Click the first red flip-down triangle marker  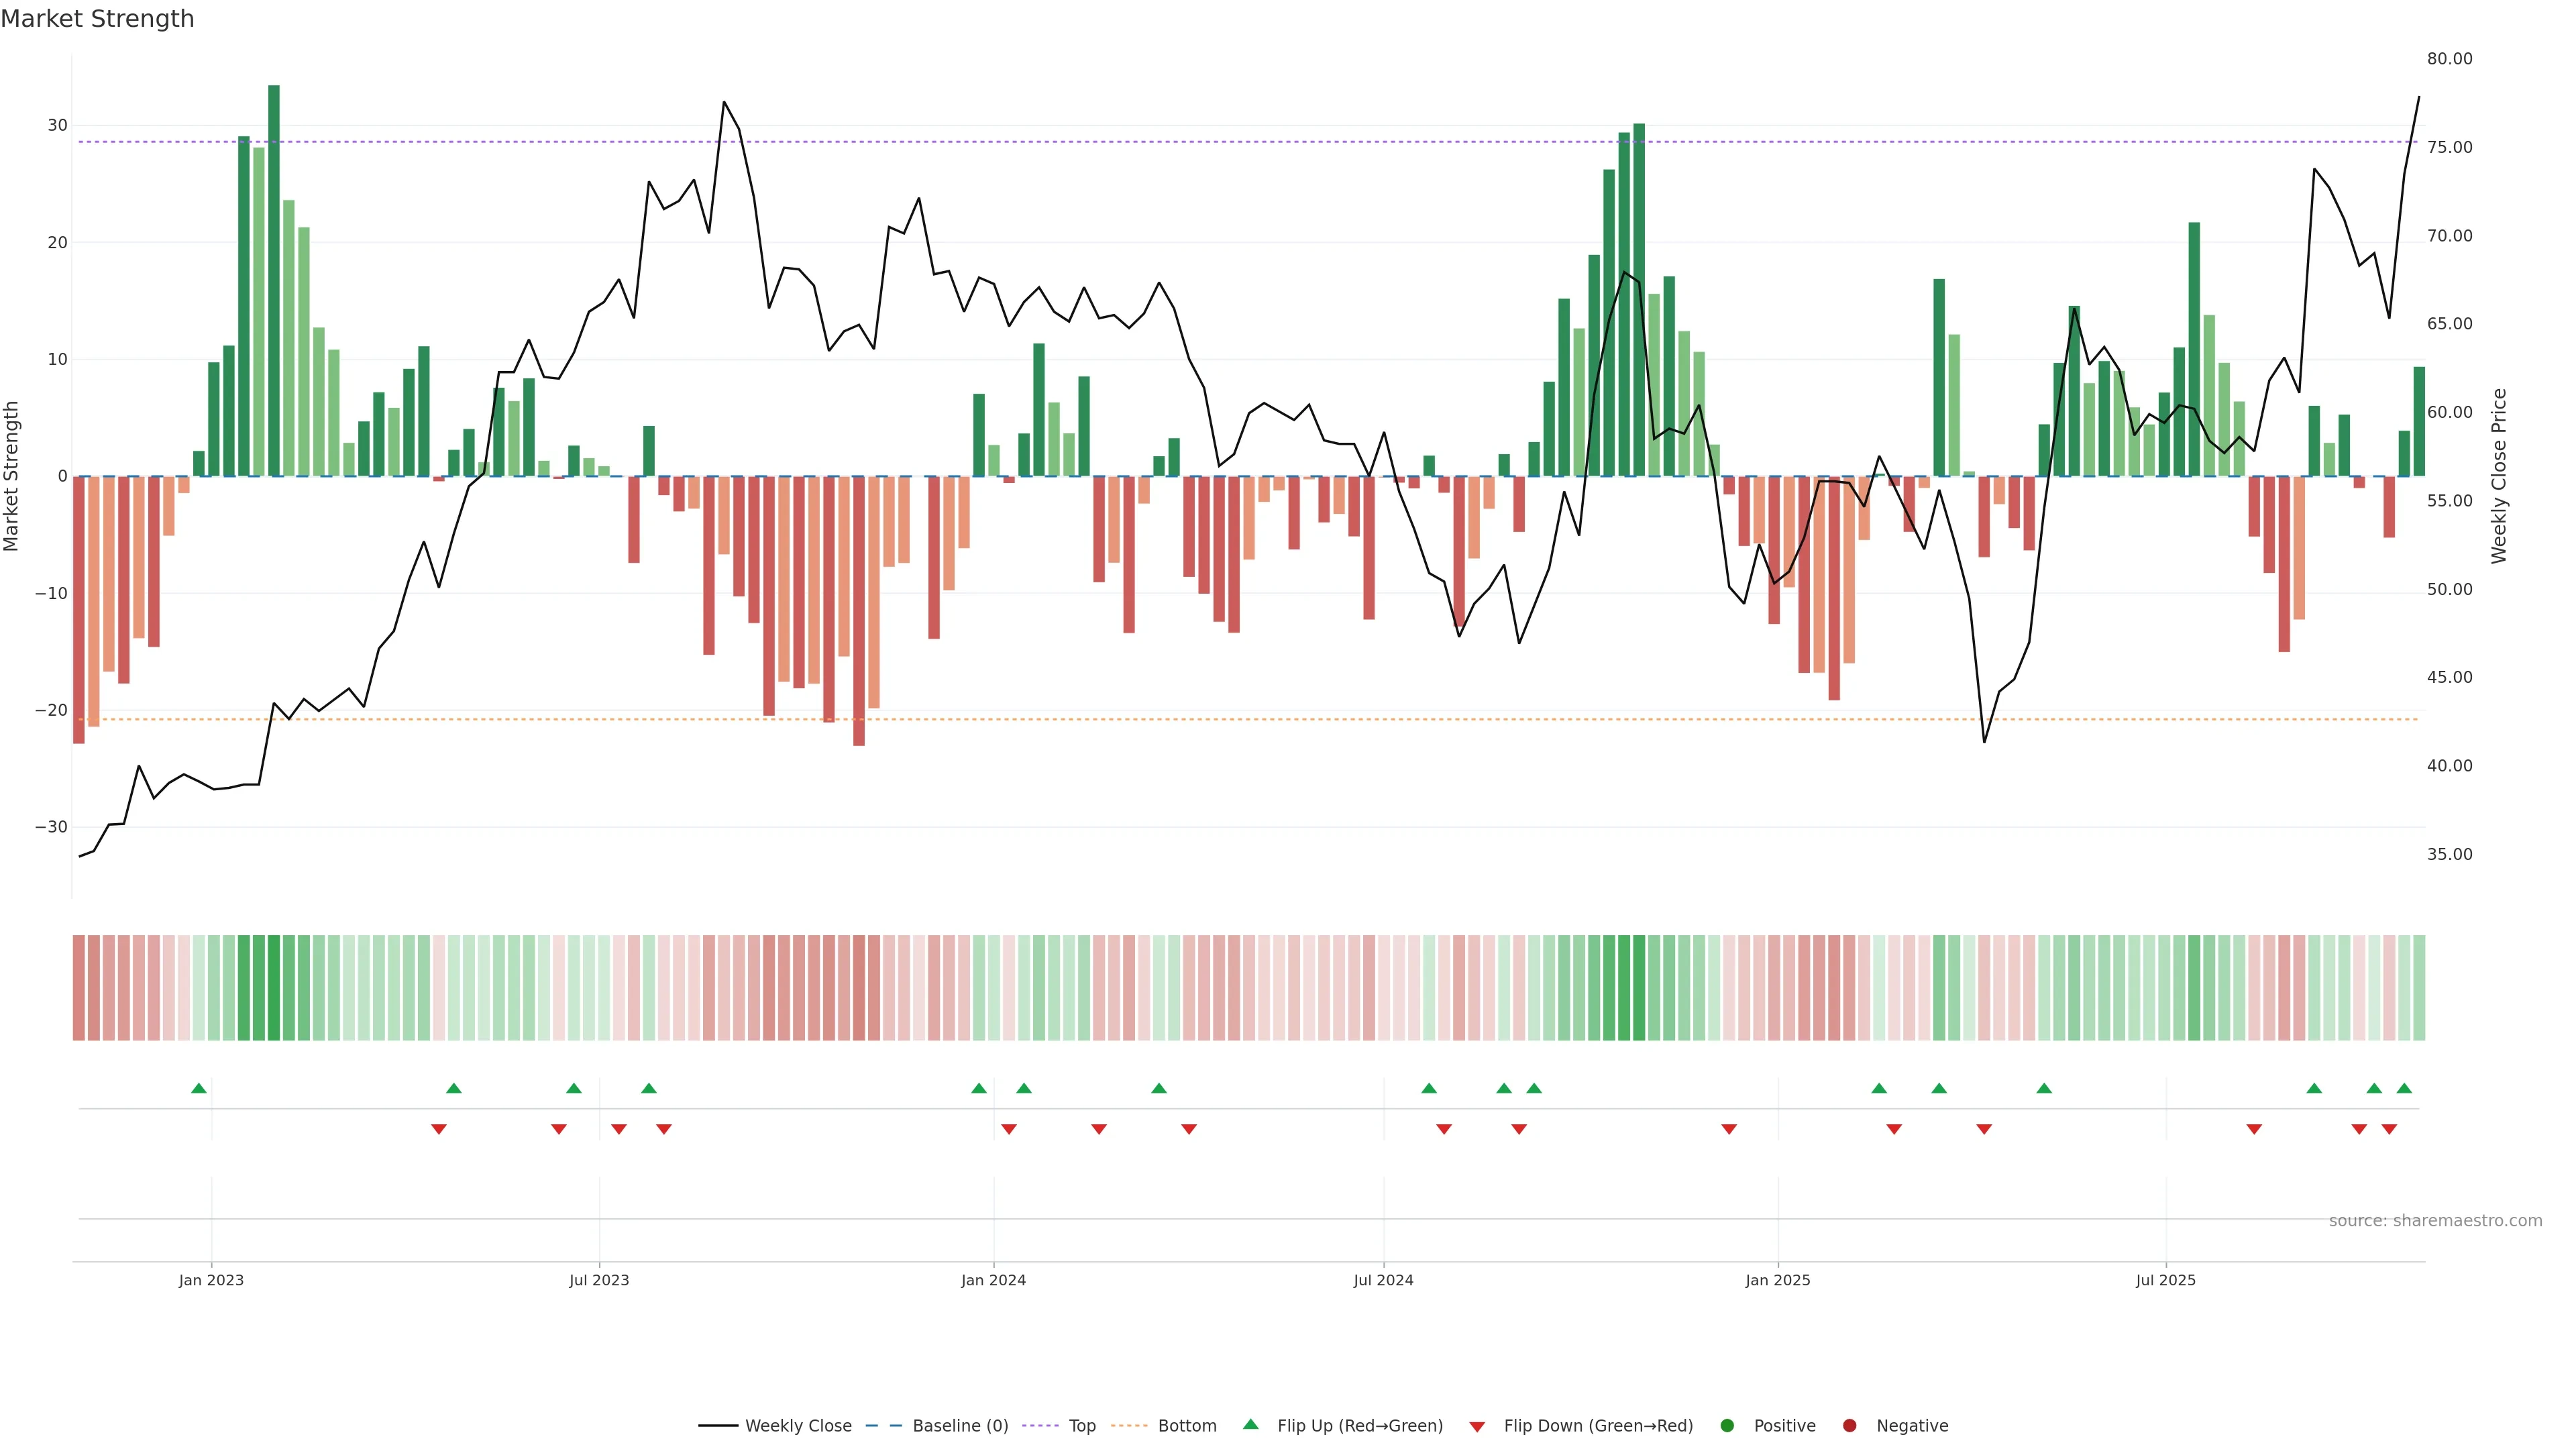pyautogui.click(x=439, y=1129)
